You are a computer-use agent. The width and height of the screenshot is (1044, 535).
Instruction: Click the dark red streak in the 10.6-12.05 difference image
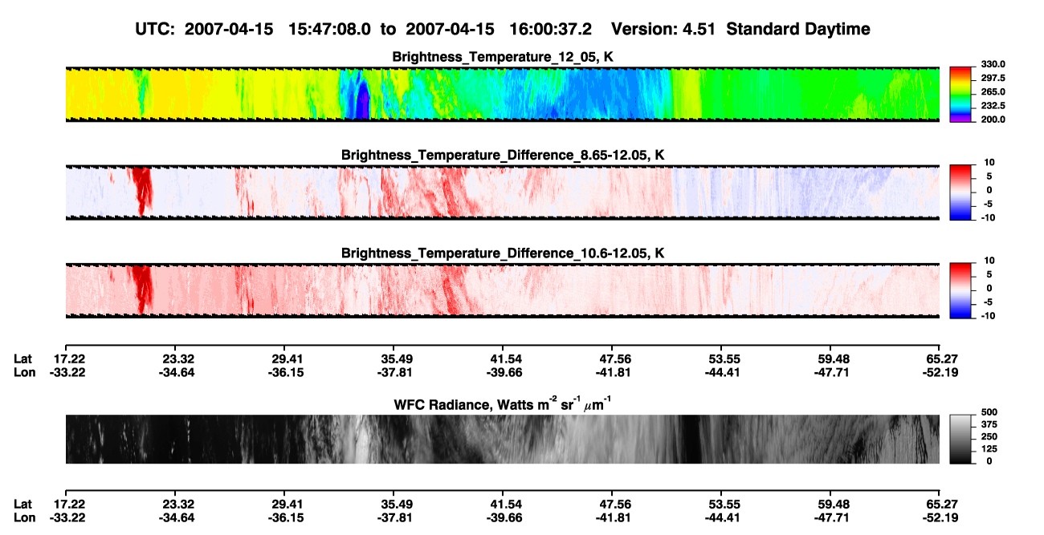click(143, 287)
